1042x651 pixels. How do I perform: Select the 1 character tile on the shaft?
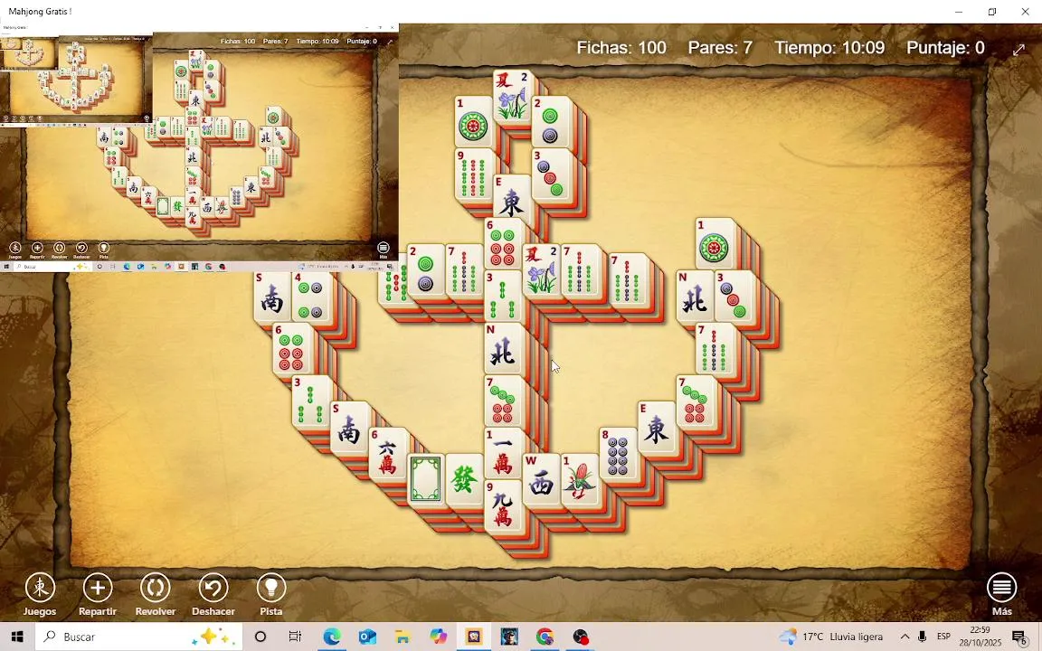(503, 452)
